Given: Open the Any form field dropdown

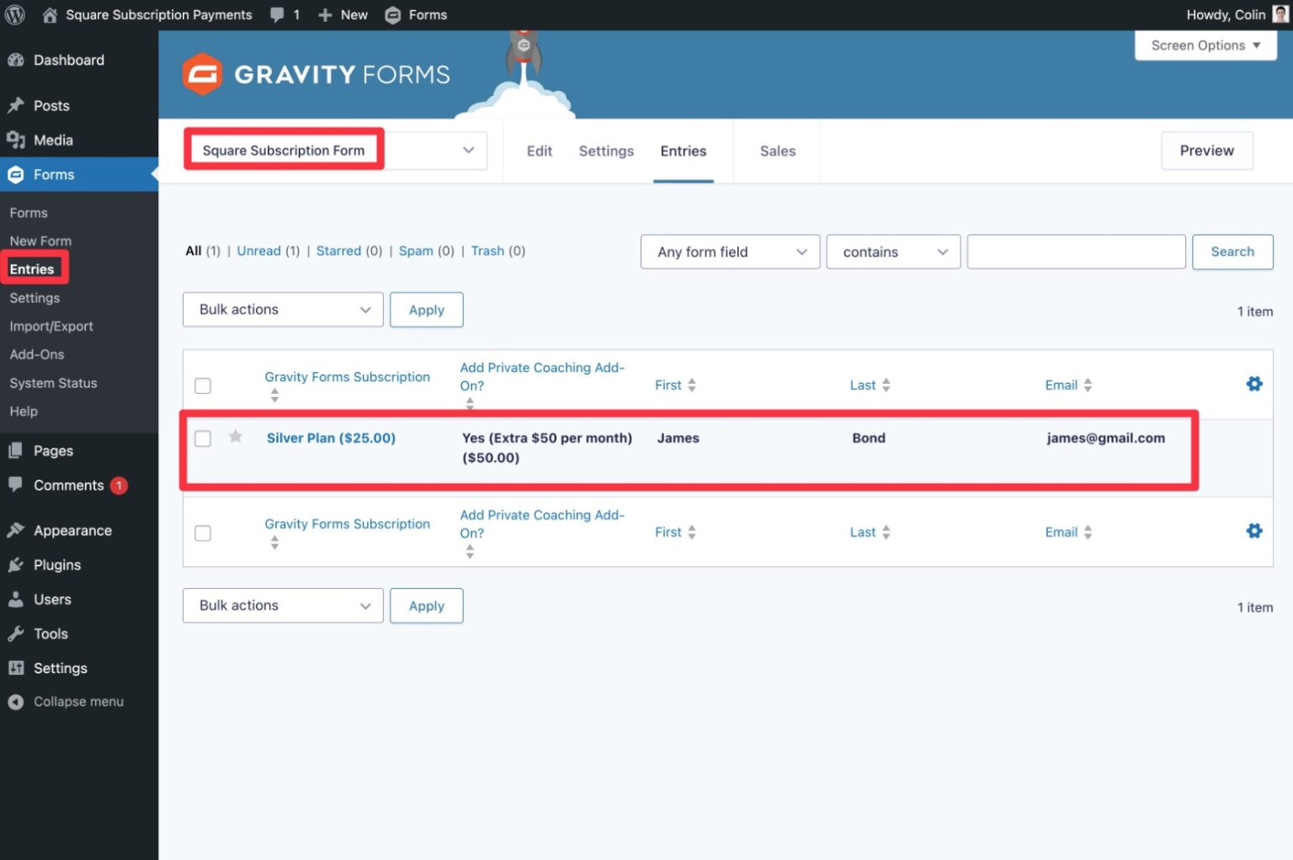Looking at the screenshot, I should coord(729,252).
